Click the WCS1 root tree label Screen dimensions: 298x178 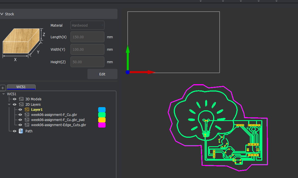(12, 94)
